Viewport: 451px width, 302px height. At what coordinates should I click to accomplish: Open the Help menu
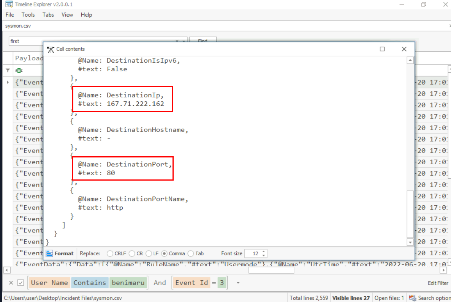(86, 15)
